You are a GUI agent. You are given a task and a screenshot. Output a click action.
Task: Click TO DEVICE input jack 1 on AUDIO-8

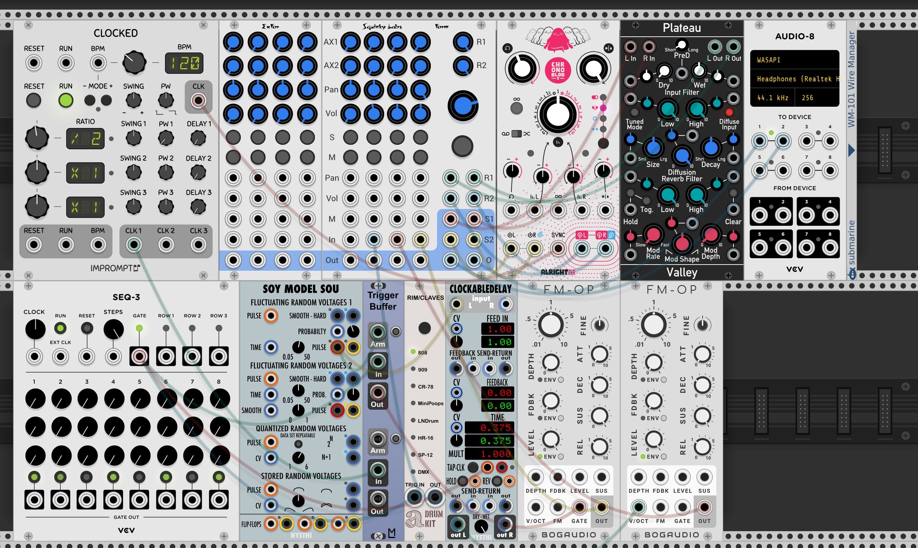coord(759,141)
